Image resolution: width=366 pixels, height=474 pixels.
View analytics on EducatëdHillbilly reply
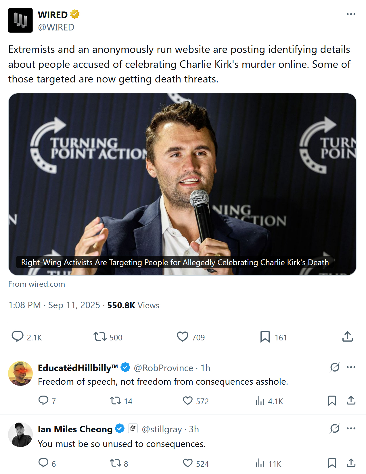(x=260, y=400)
